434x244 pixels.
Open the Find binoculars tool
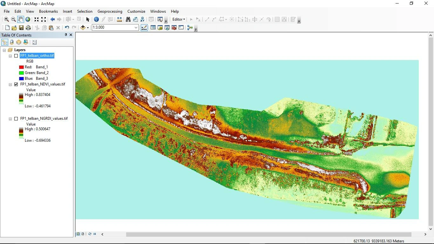point(128,19)
